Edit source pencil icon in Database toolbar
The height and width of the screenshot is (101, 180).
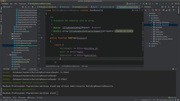[x=166, y=10]
